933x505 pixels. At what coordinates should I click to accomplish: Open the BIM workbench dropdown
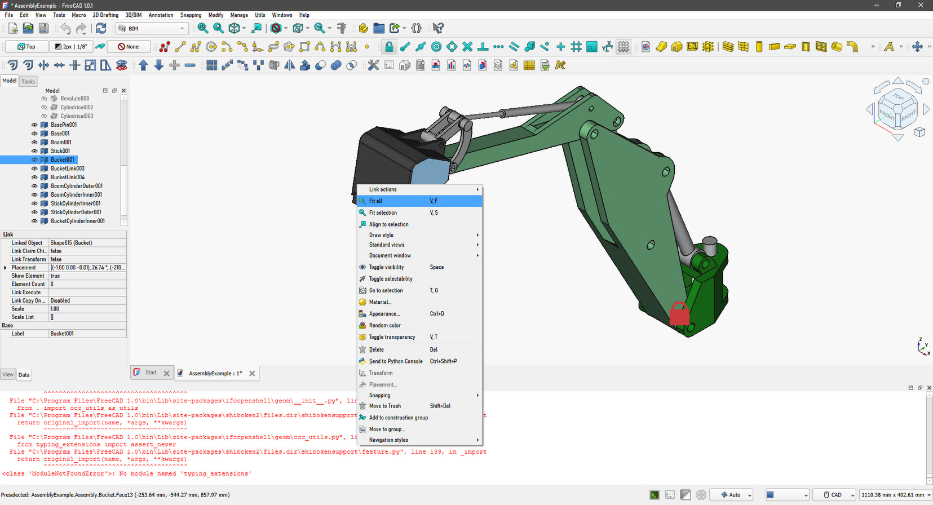152,28
